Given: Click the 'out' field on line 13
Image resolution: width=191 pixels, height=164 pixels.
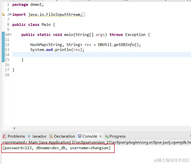Looking at the screenshot, I should [49, 50].
